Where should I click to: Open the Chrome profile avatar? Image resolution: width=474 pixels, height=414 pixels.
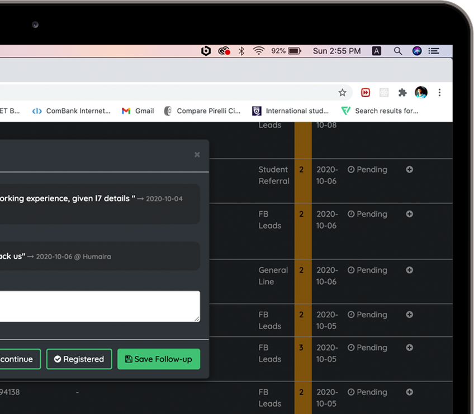click(421, 93)
